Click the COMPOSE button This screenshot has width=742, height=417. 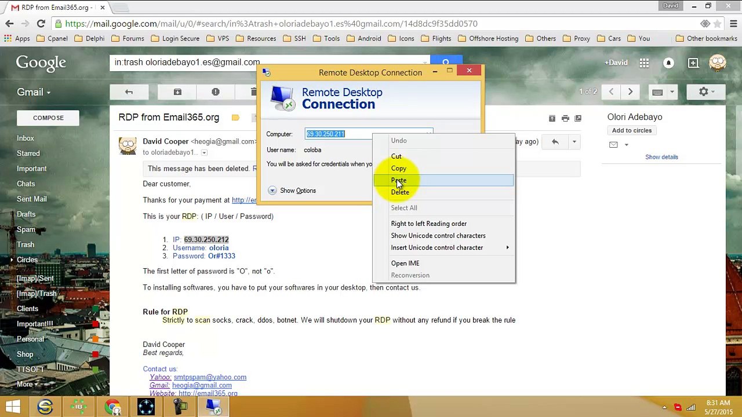(48, 118)
